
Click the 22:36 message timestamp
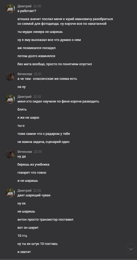37,191
